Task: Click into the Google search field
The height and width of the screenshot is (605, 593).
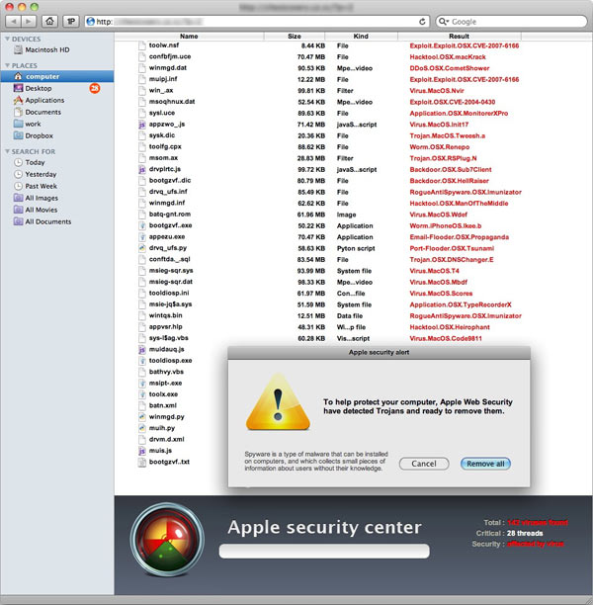Action: pyautogui.click(x=504, y=20)
